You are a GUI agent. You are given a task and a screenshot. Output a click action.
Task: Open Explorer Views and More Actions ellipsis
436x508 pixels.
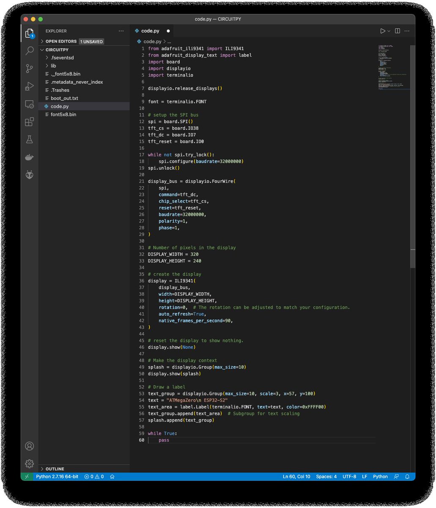(x=121, y=31)
